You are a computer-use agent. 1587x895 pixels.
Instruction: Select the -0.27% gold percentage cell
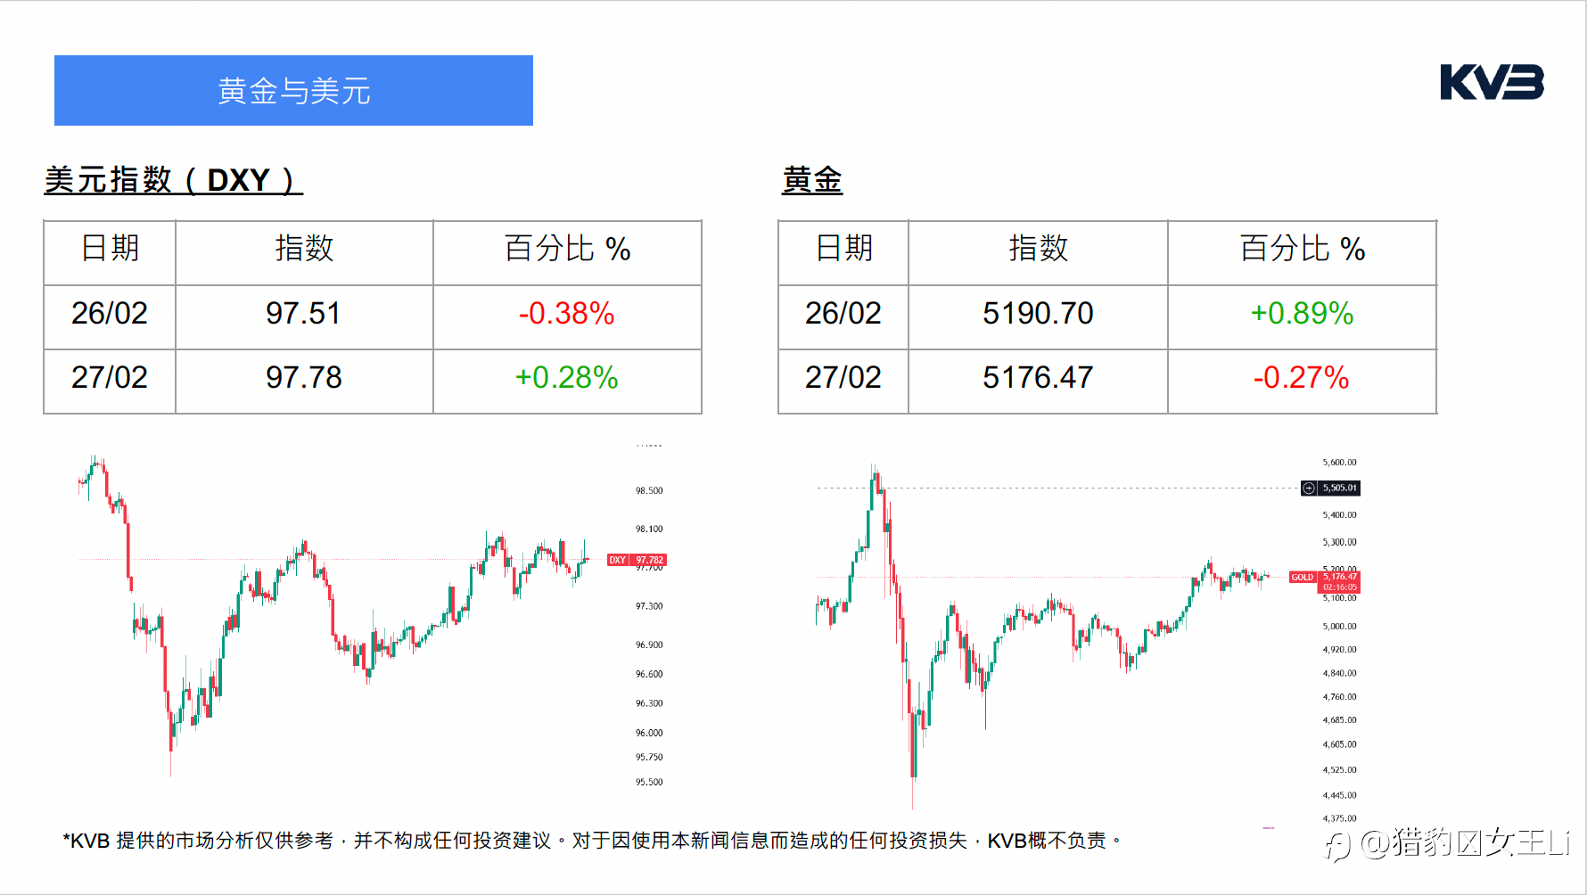(1302, 378)
